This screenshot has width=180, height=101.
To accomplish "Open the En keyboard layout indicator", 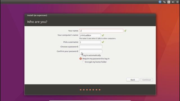I will tap(169, 2).
